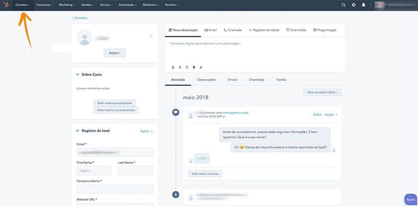Image resolution: width=418 pixels, height=209 pixels.
Task: Select the Email tab in composer
Action: click(211, 30)
